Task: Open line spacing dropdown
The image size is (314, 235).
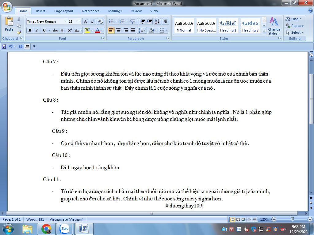Action: 142,30
